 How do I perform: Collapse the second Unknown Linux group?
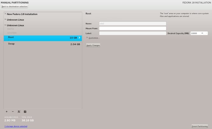click(x=5, y=25)
